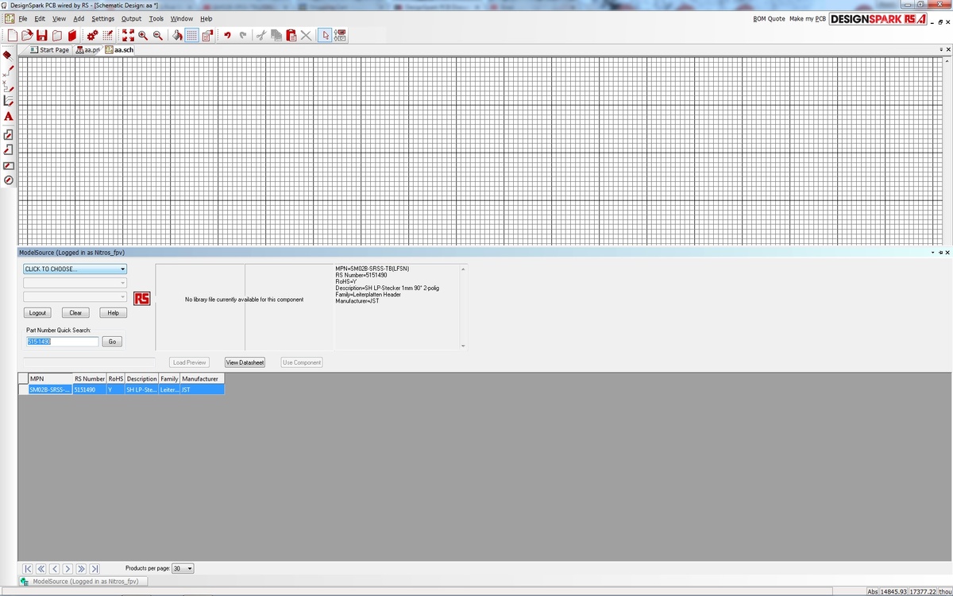The width and height of the screenshot is (953, 596).
Task: Open the Help menu
Action: point(206,18)
